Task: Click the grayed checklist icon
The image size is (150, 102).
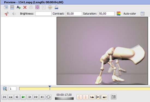Action: (x=44, y=7)
